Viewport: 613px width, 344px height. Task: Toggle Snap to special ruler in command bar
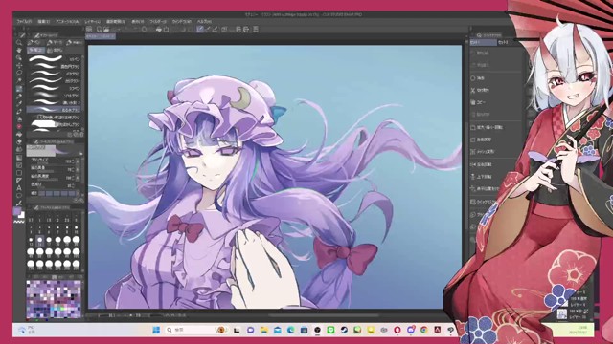208,30
